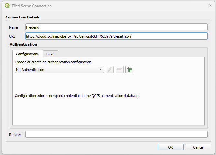This screenshot has width=216, height=155.
Task: Cancel the tiled scene connection
Action: point(198,147)
